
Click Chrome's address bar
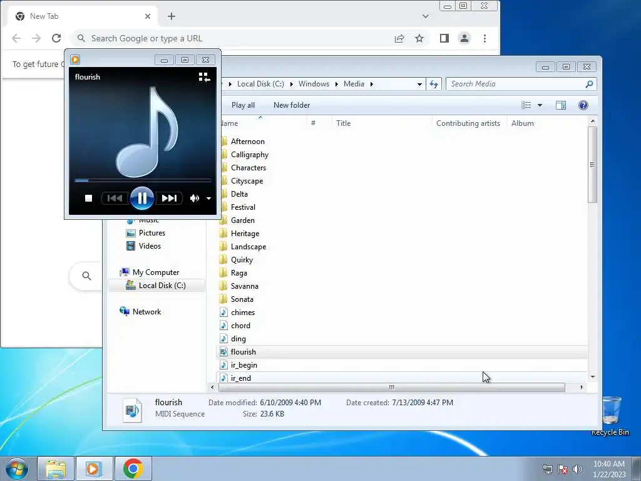point(232,38)
